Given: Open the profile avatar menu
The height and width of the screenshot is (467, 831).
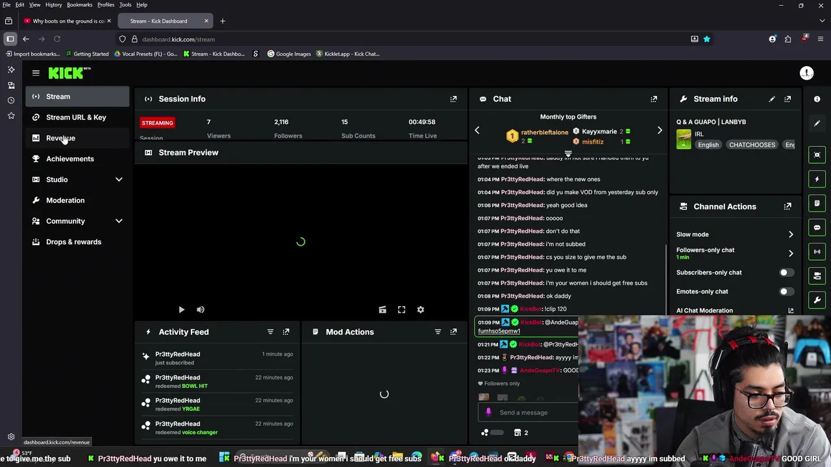Looking at the screenshot, I should point(806,73).
